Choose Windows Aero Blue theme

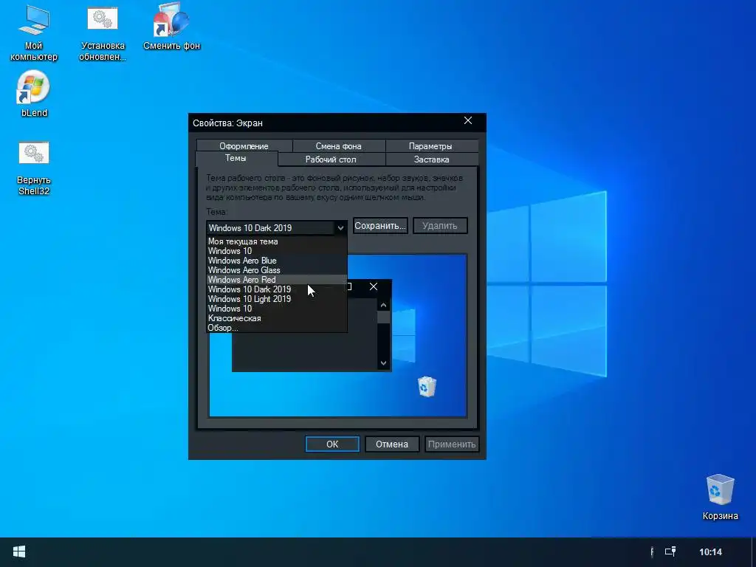[x=277, y=261]
